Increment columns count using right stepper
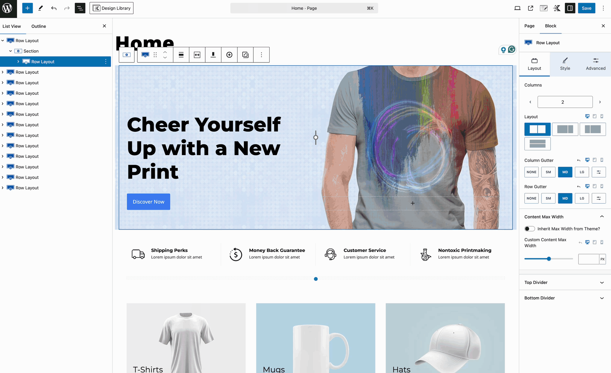Viewport: 611px width, 373px height. click(x=600, y=102)
